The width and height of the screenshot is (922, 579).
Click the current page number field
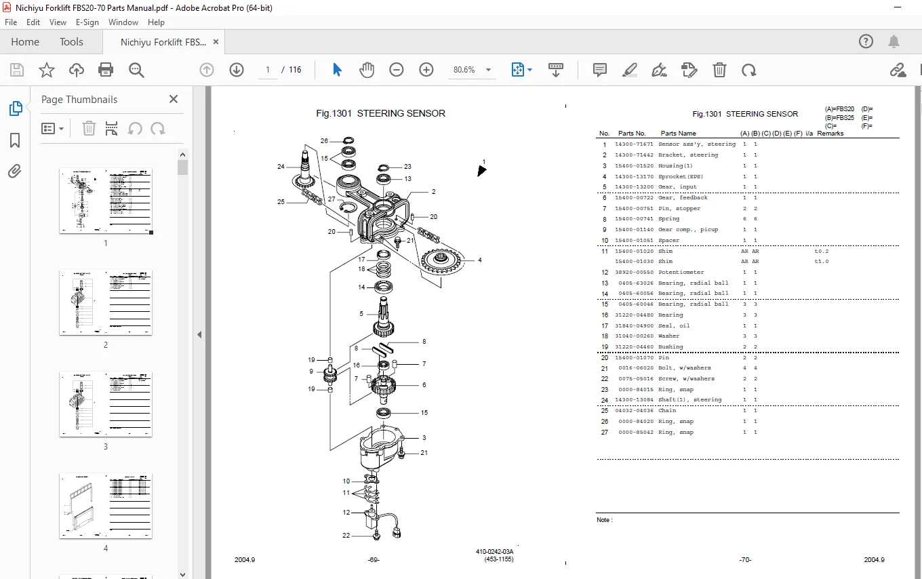tap(268, 70)
